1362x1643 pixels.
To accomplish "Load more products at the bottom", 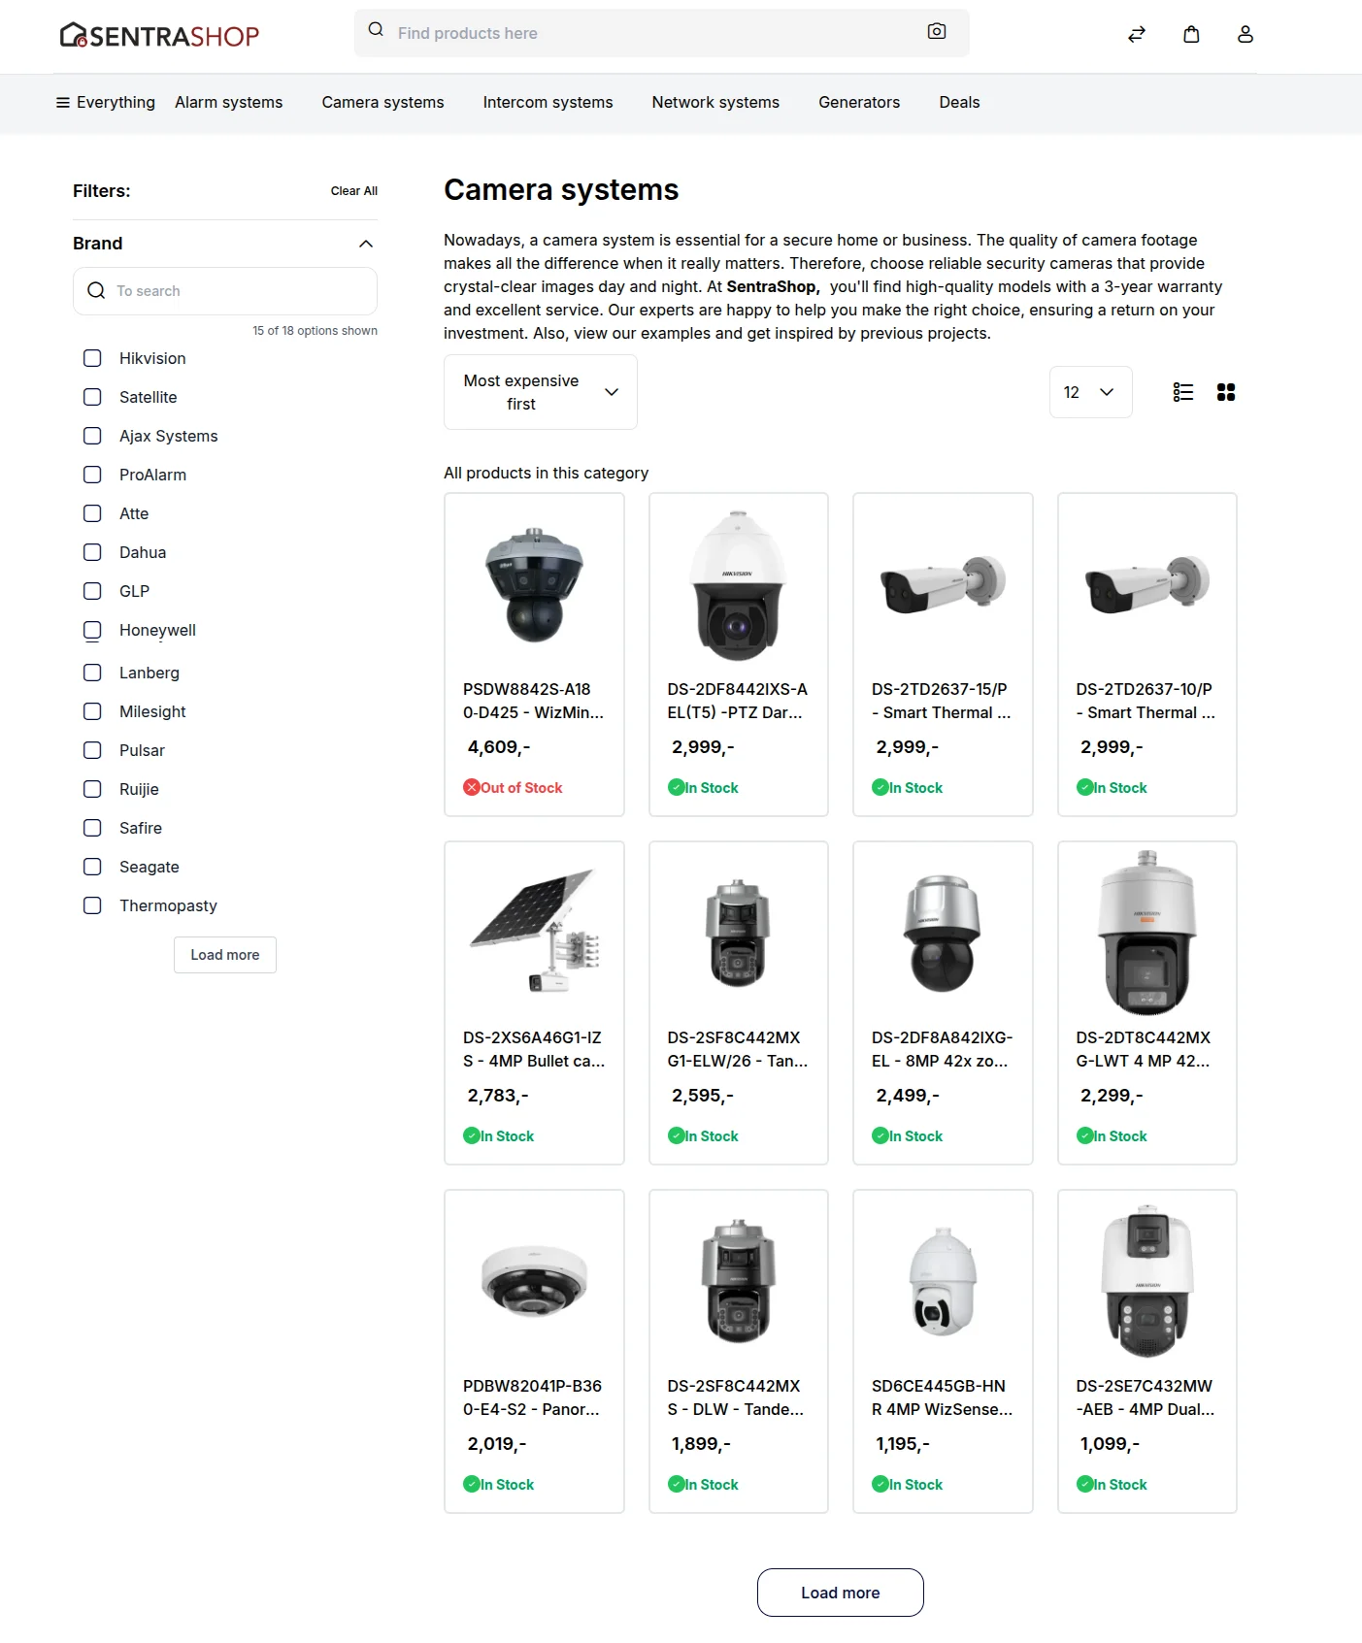I will point(841,1593).
